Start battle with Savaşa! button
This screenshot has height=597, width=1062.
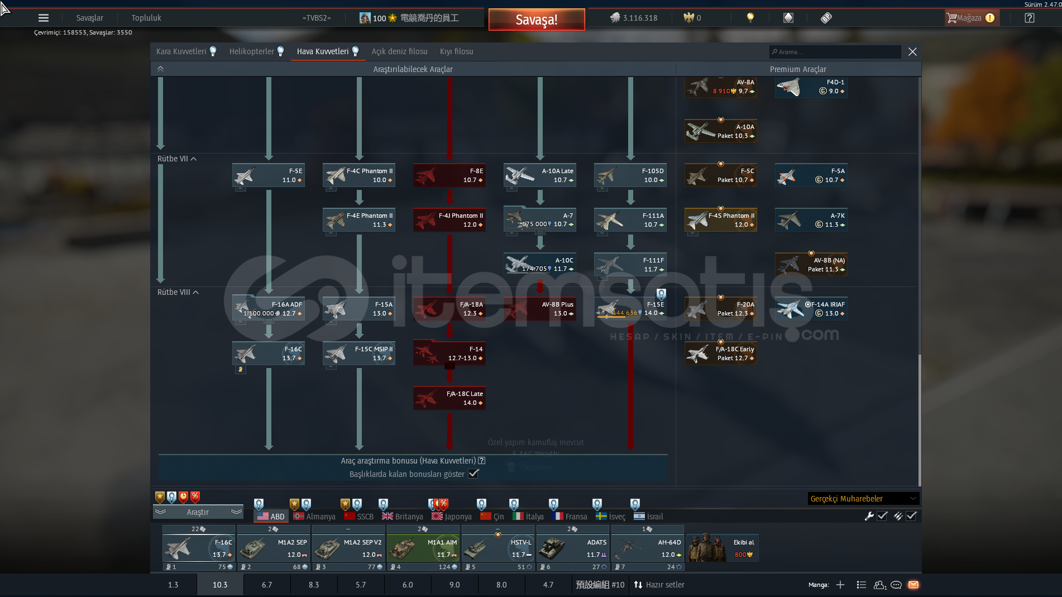click(x=537, y=20)
